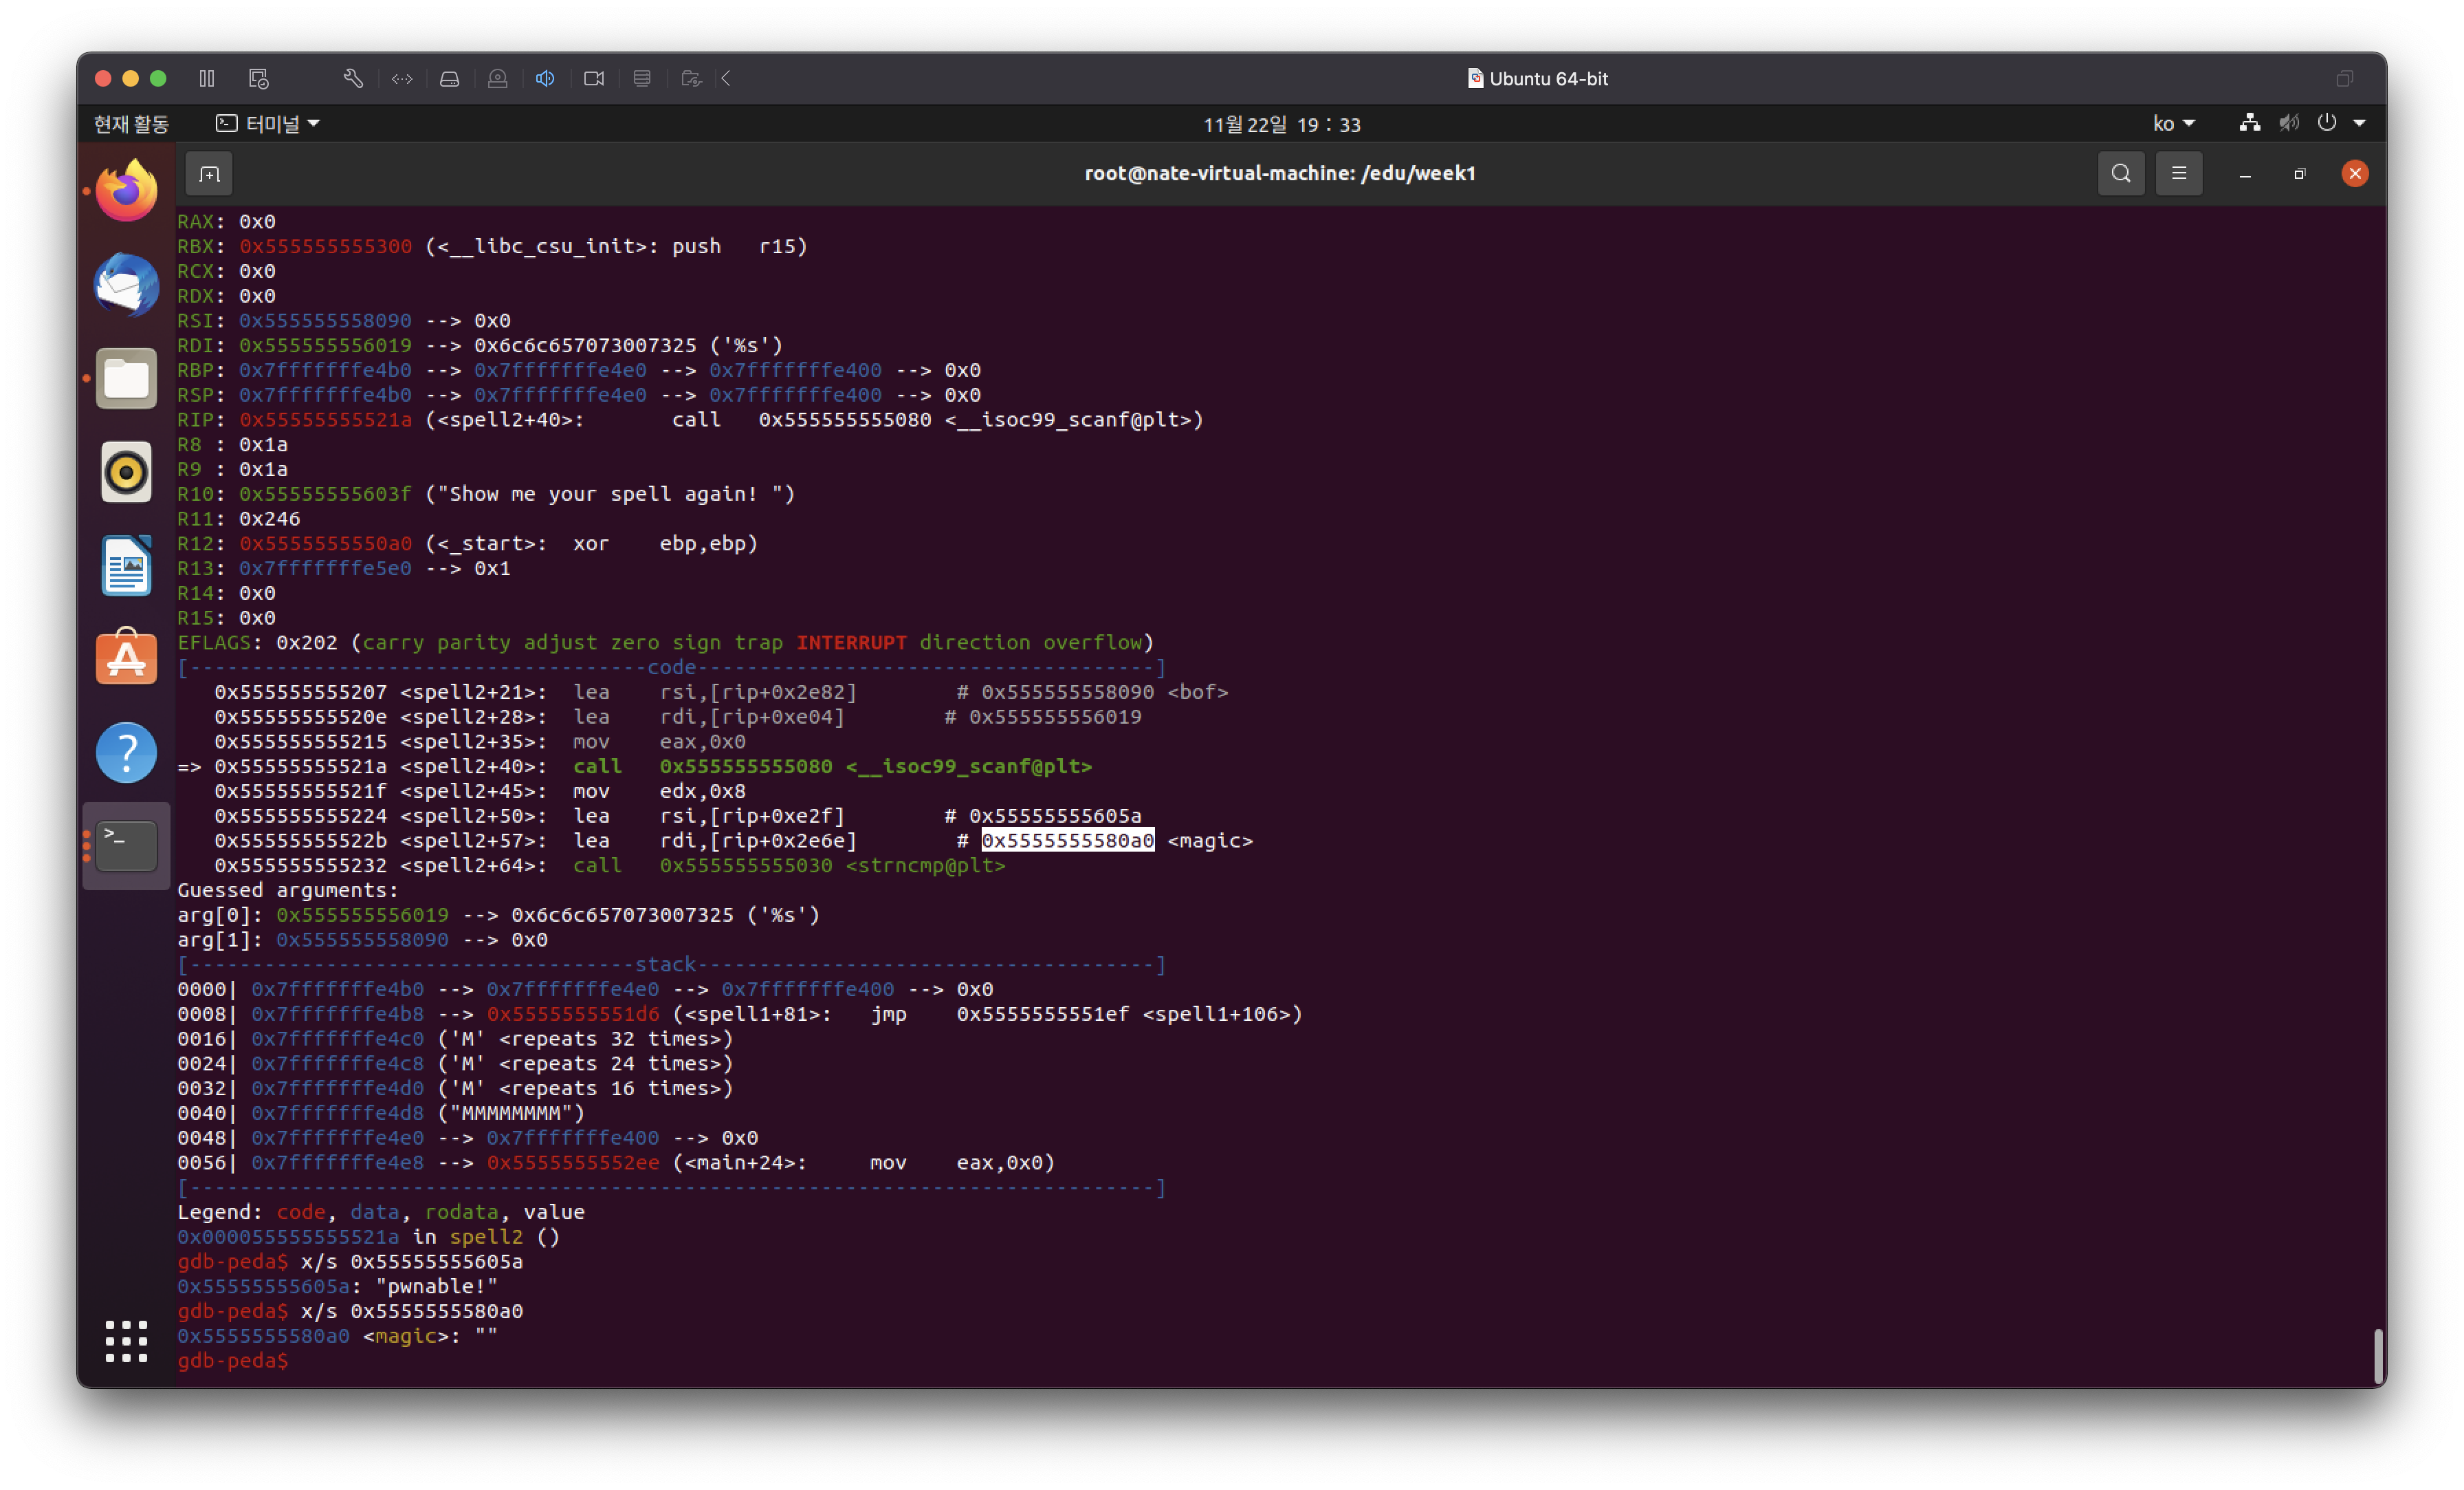Open the date and time calendar menu
Screen dimensions: 2464x1490
tap(1281, 125)
